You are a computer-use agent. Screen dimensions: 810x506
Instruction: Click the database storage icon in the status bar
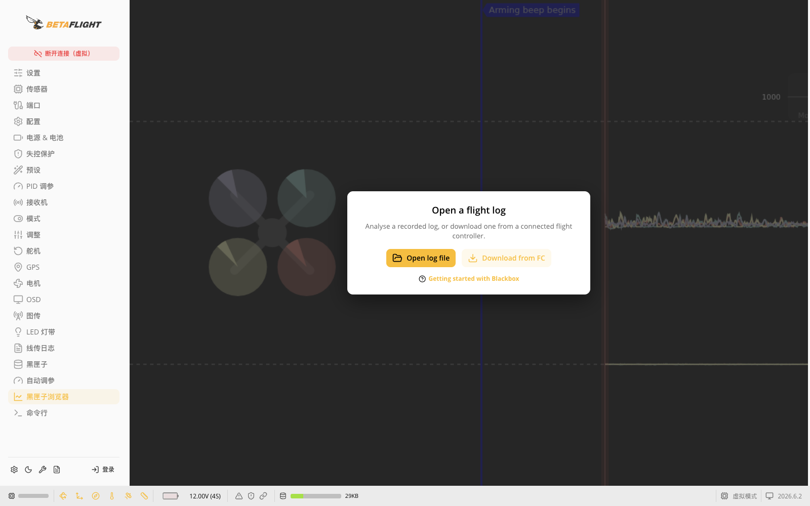[x=283, y=496]
